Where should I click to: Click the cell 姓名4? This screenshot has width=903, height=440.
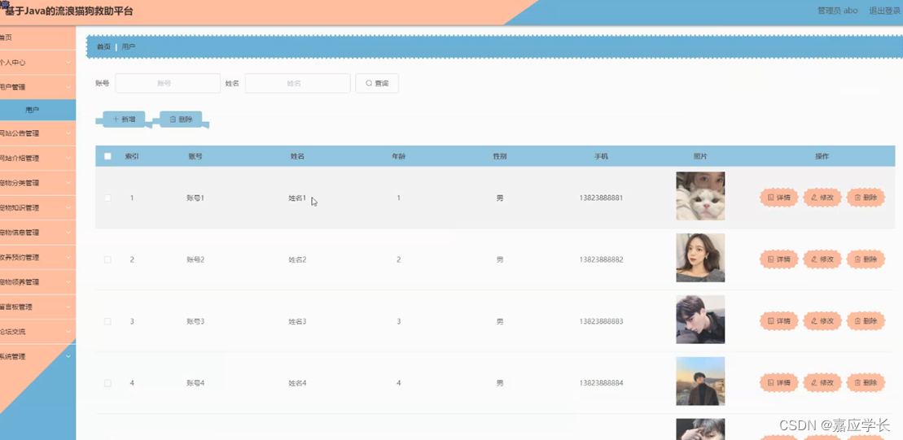[x=297, y=382]
